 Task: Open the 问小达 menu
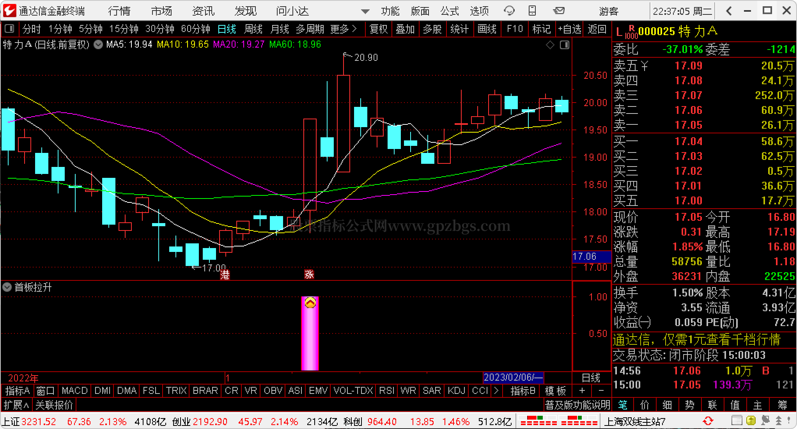point(292,11)
